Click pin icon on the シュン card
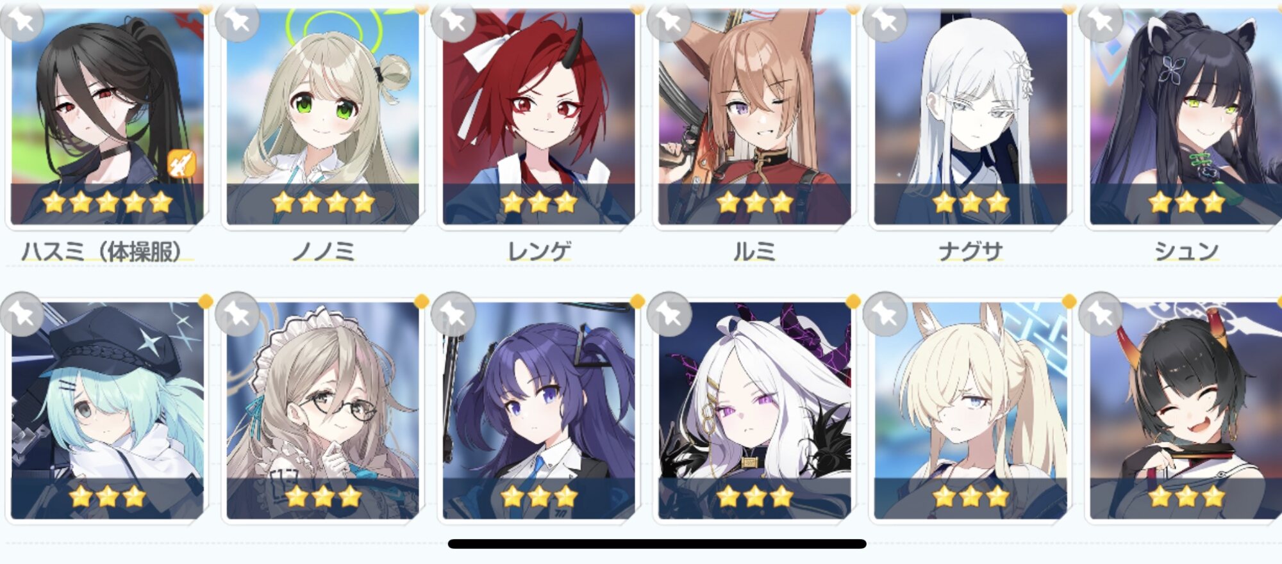 (x=1101, y=20)
